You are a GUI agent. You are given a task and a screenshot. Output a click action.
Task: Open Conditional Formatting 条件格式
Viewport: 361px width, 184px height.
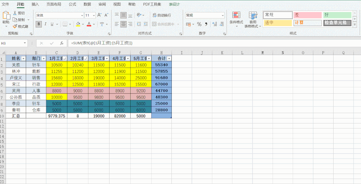tap(236, 19)
